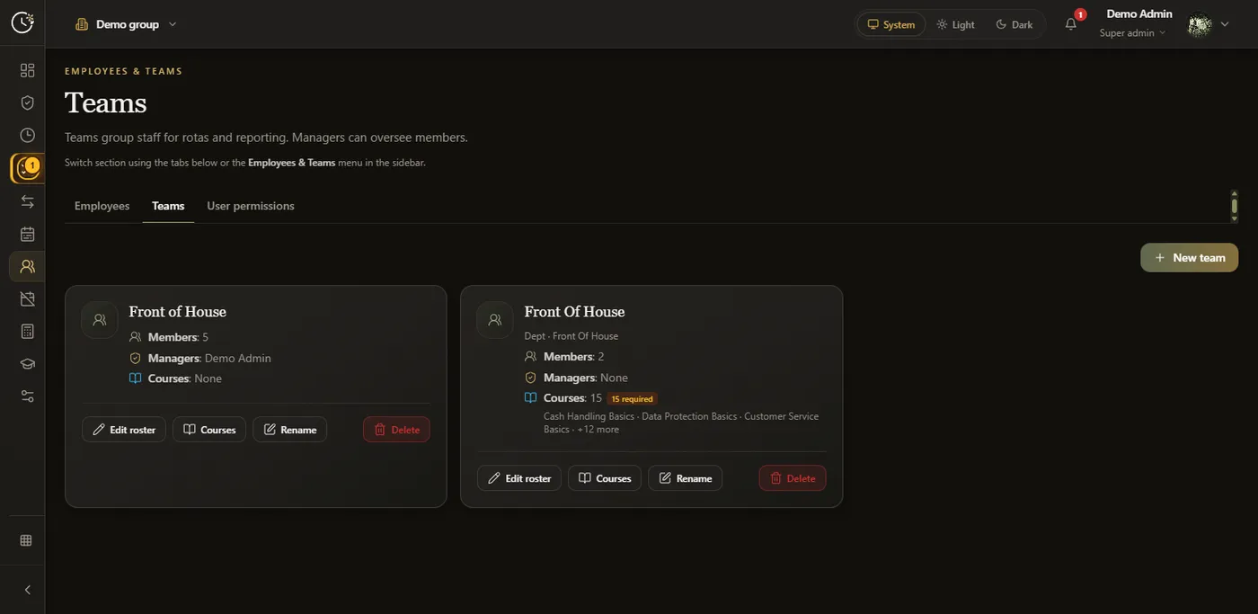
Task: Open the Super admin role dropdown
Action: (1132, 33)
